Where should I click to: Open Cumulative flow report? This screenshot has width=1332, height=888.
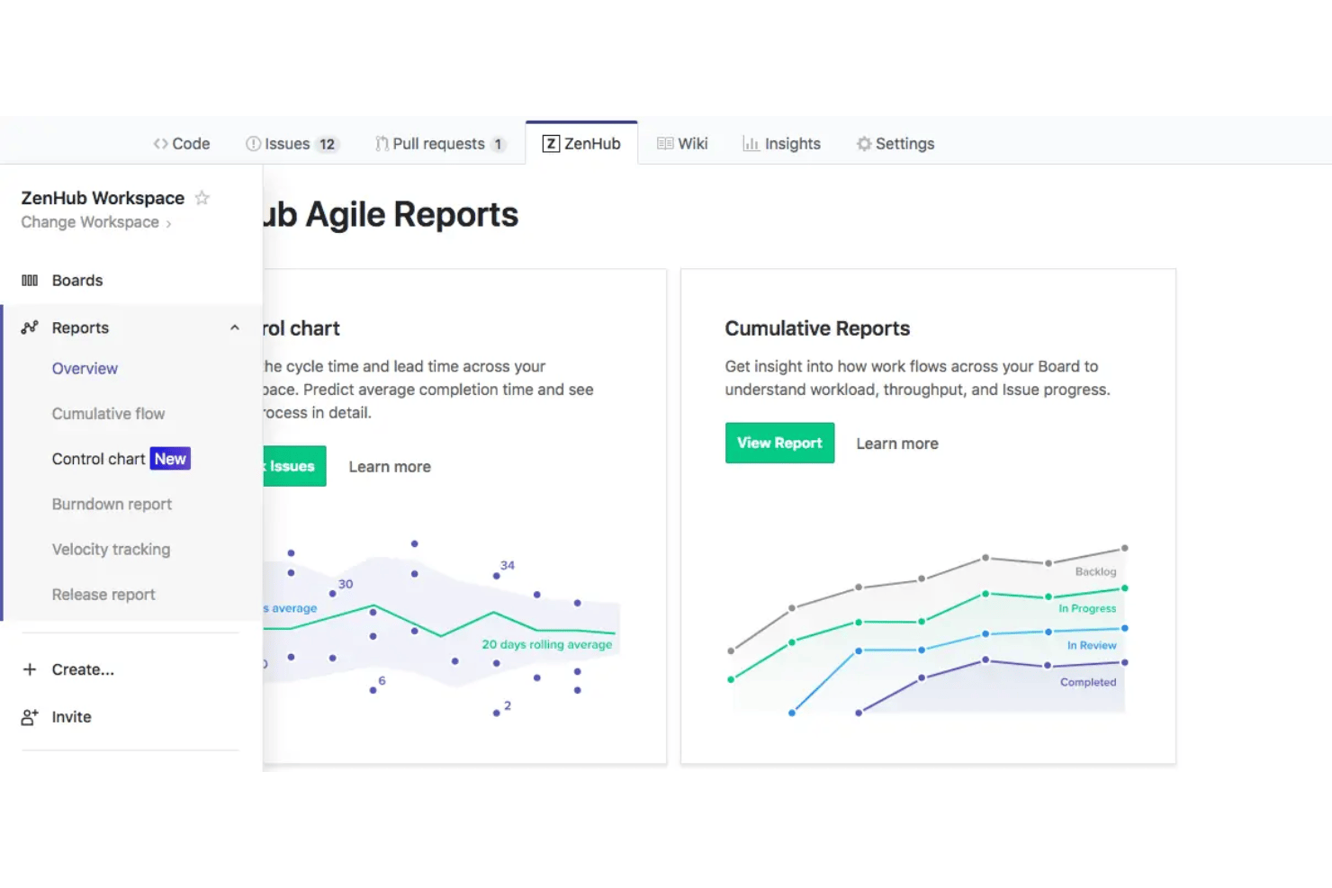point(108,414)
